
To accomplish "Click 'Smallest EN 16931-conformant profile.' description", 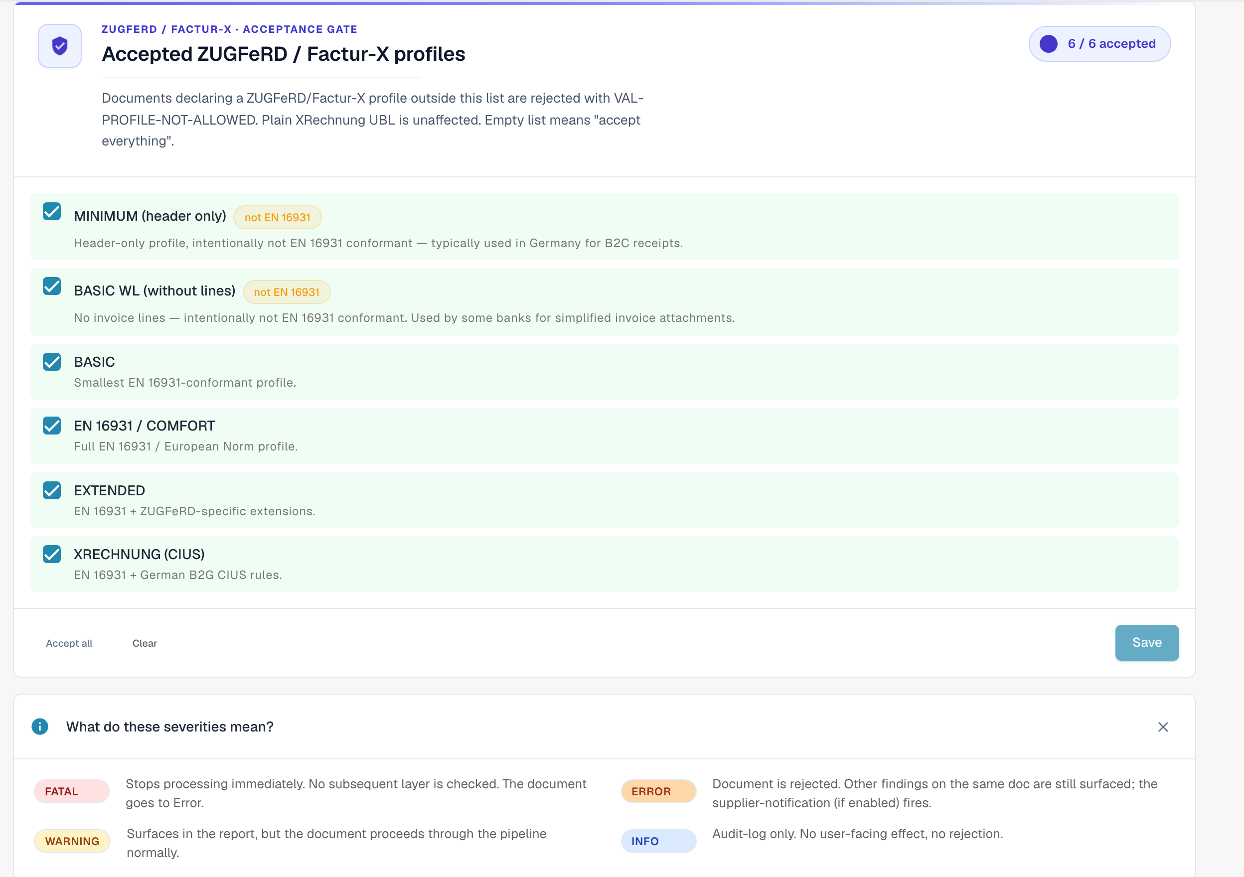I will click(185, 382).
